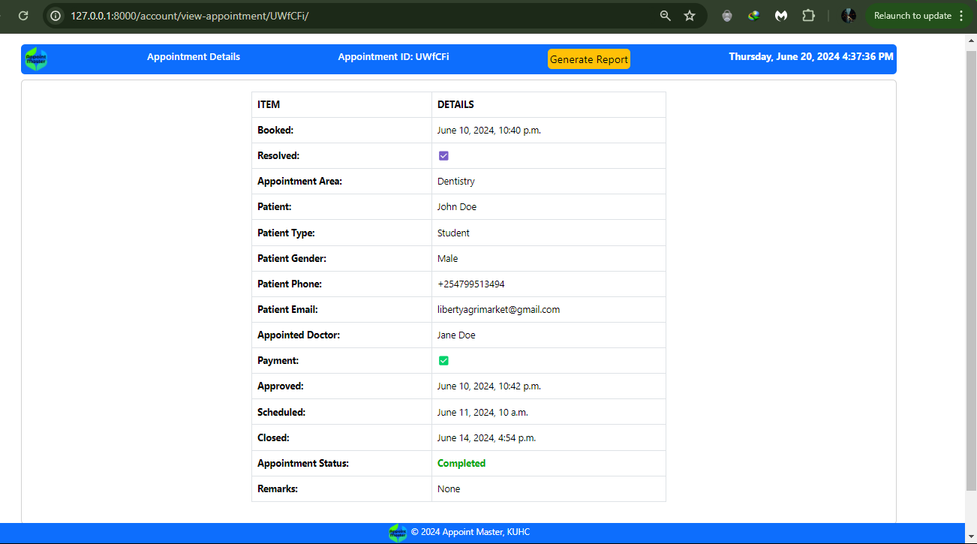Open the extensions puzzle-piece icon
977x544 pixels.
pyautogui.click(x=808, y=15)
